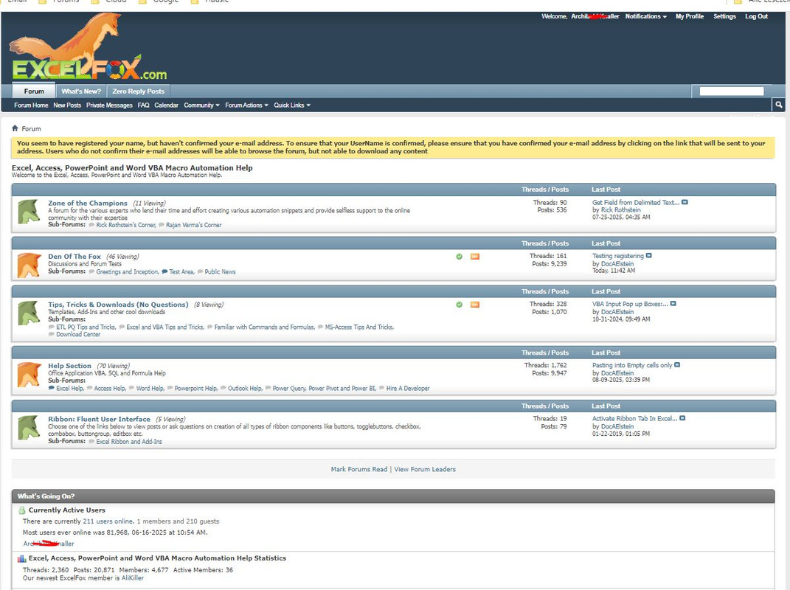Open the FAQ page
Viewport: 790px width, 590px height.
(144, 105)
